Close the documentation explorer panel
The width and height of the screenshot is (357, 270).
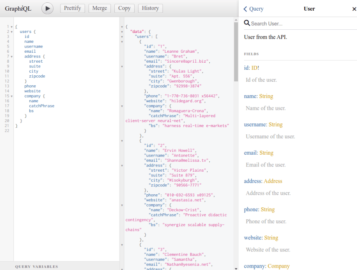tap(354, 9)
